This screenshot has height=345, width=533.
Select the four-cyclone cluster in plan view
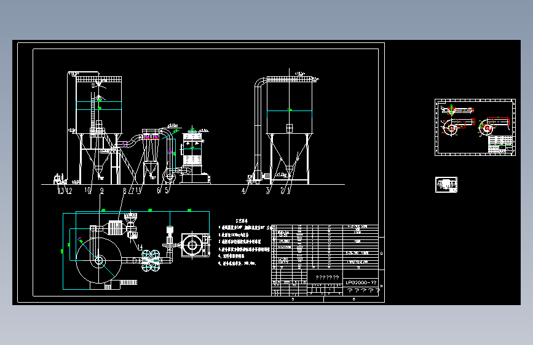pos(151,261)
